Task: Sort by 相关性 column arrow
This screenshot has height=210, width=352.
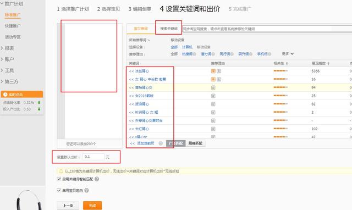Action: point(287,64)
